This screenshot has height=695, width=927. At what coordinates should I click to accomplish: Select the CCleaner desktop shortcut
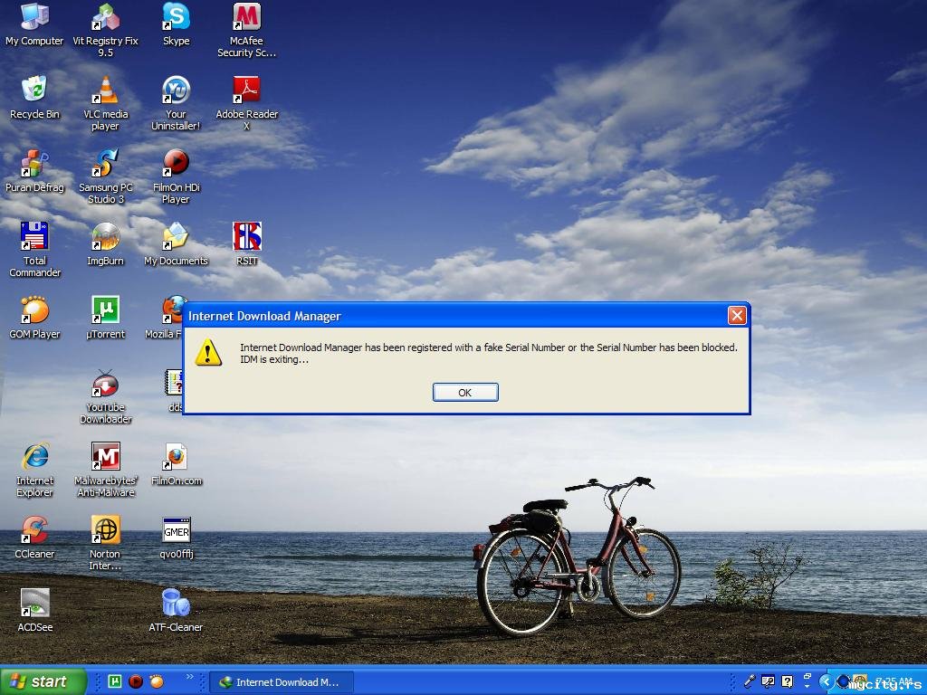34,538
